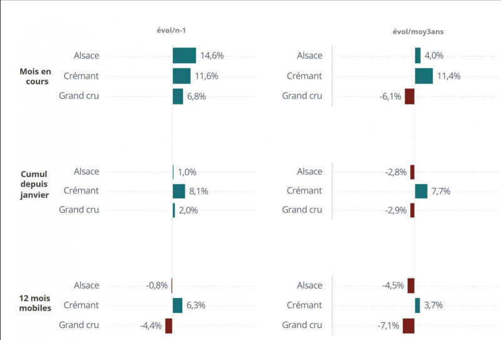Screen dimensions: 501x340
Task: Click the 3,7% value label
Action: 433,306
